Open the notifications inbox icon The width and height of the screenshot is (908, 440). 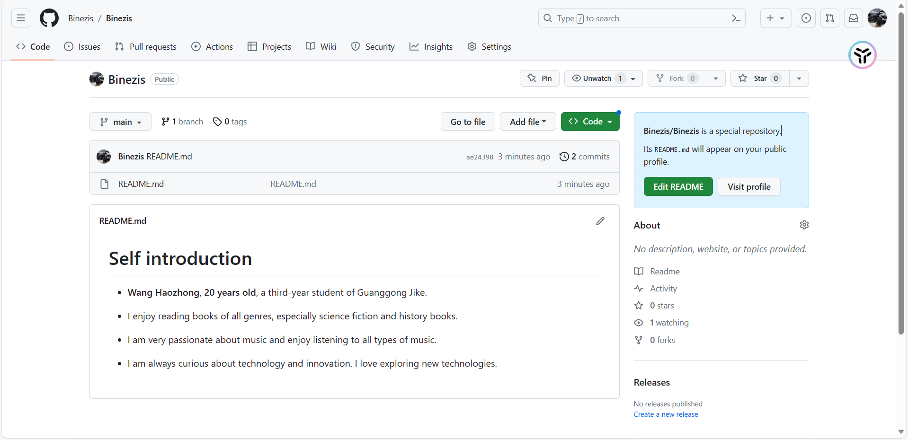(x=853, y=18)
